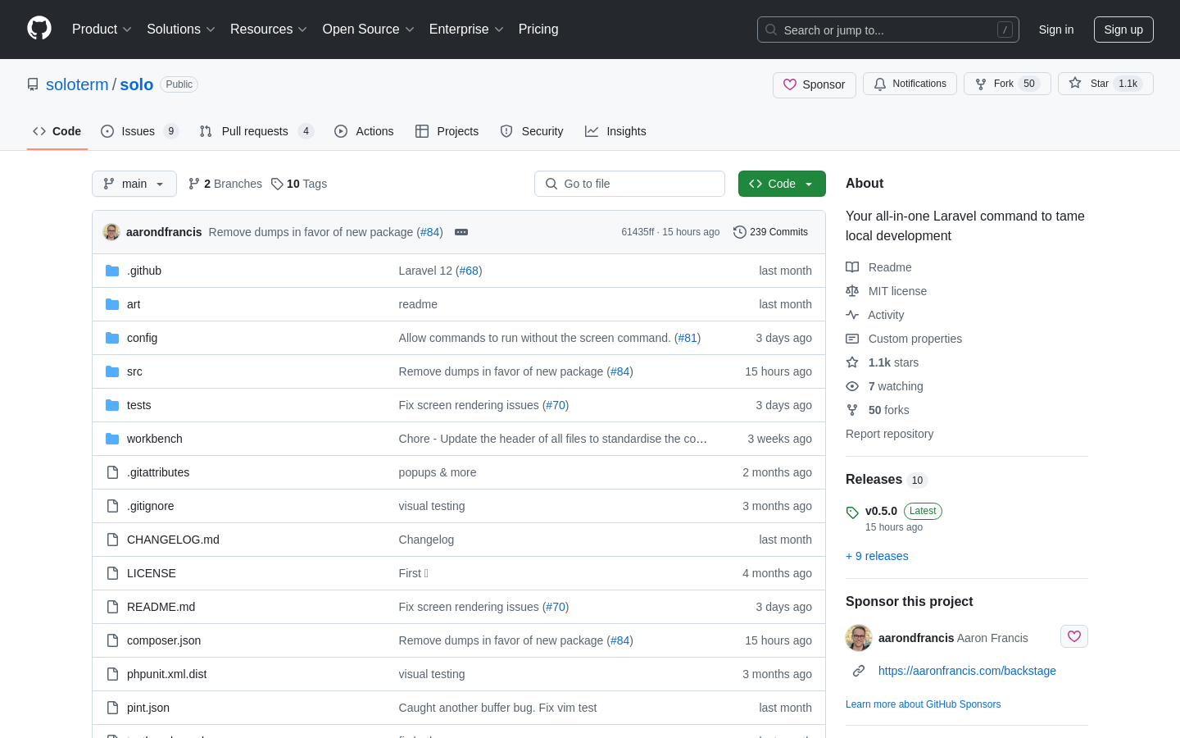
Task: Click the Search or jump to field
Action: click(888, 30)
